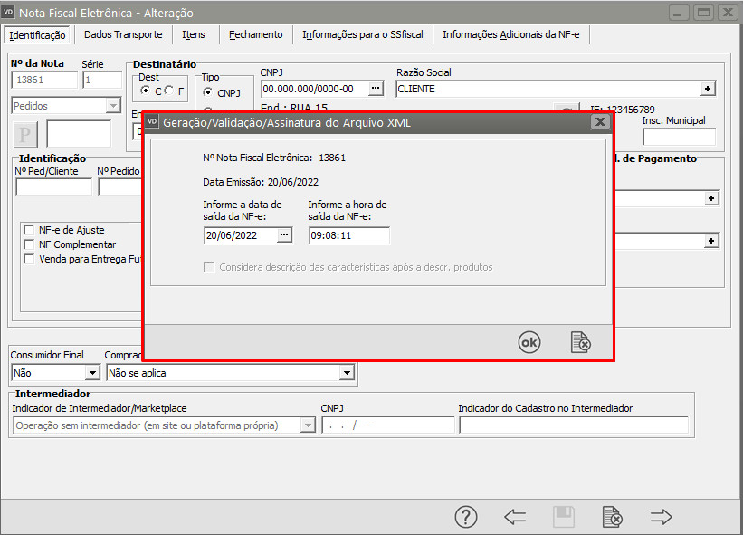Open CNPJ lookup ellipsis button
743x535 pixels.
376,89
